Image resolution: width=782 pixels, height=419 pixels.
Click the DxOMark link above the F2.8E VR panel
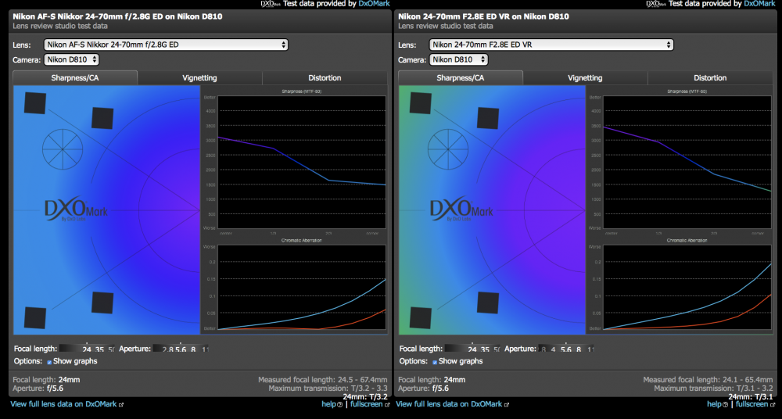[759, 3]
